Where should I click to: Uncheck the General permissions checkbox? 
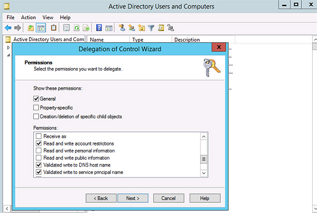(x=36, y=99)
